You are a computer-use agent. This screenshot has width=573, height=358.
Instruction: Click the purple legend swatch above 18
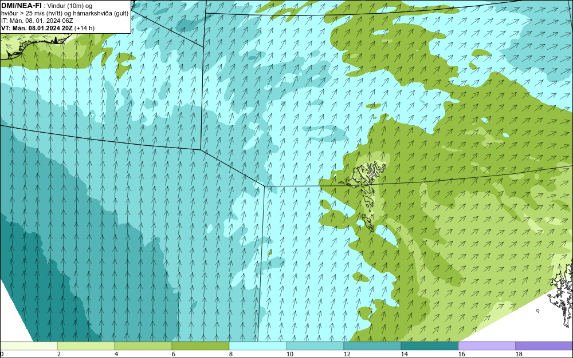[544, 345]
